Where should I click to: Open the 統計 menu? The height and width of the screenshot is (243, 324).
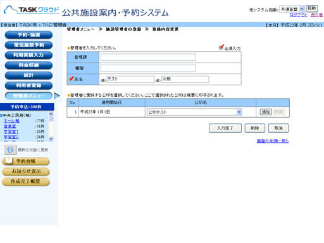[x=28, y=75]
